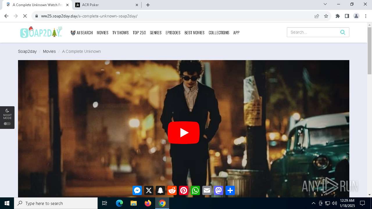Open the Top 250 page
Screen dimensions: 372x209
click(139, 33)
